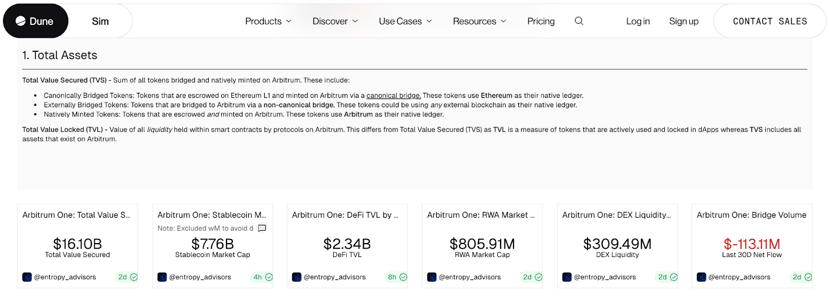Click the green check badge on DEX Liquidity card
Image resolution: width=829 pixels, height=298 pixels.
[x=674, y=277]
